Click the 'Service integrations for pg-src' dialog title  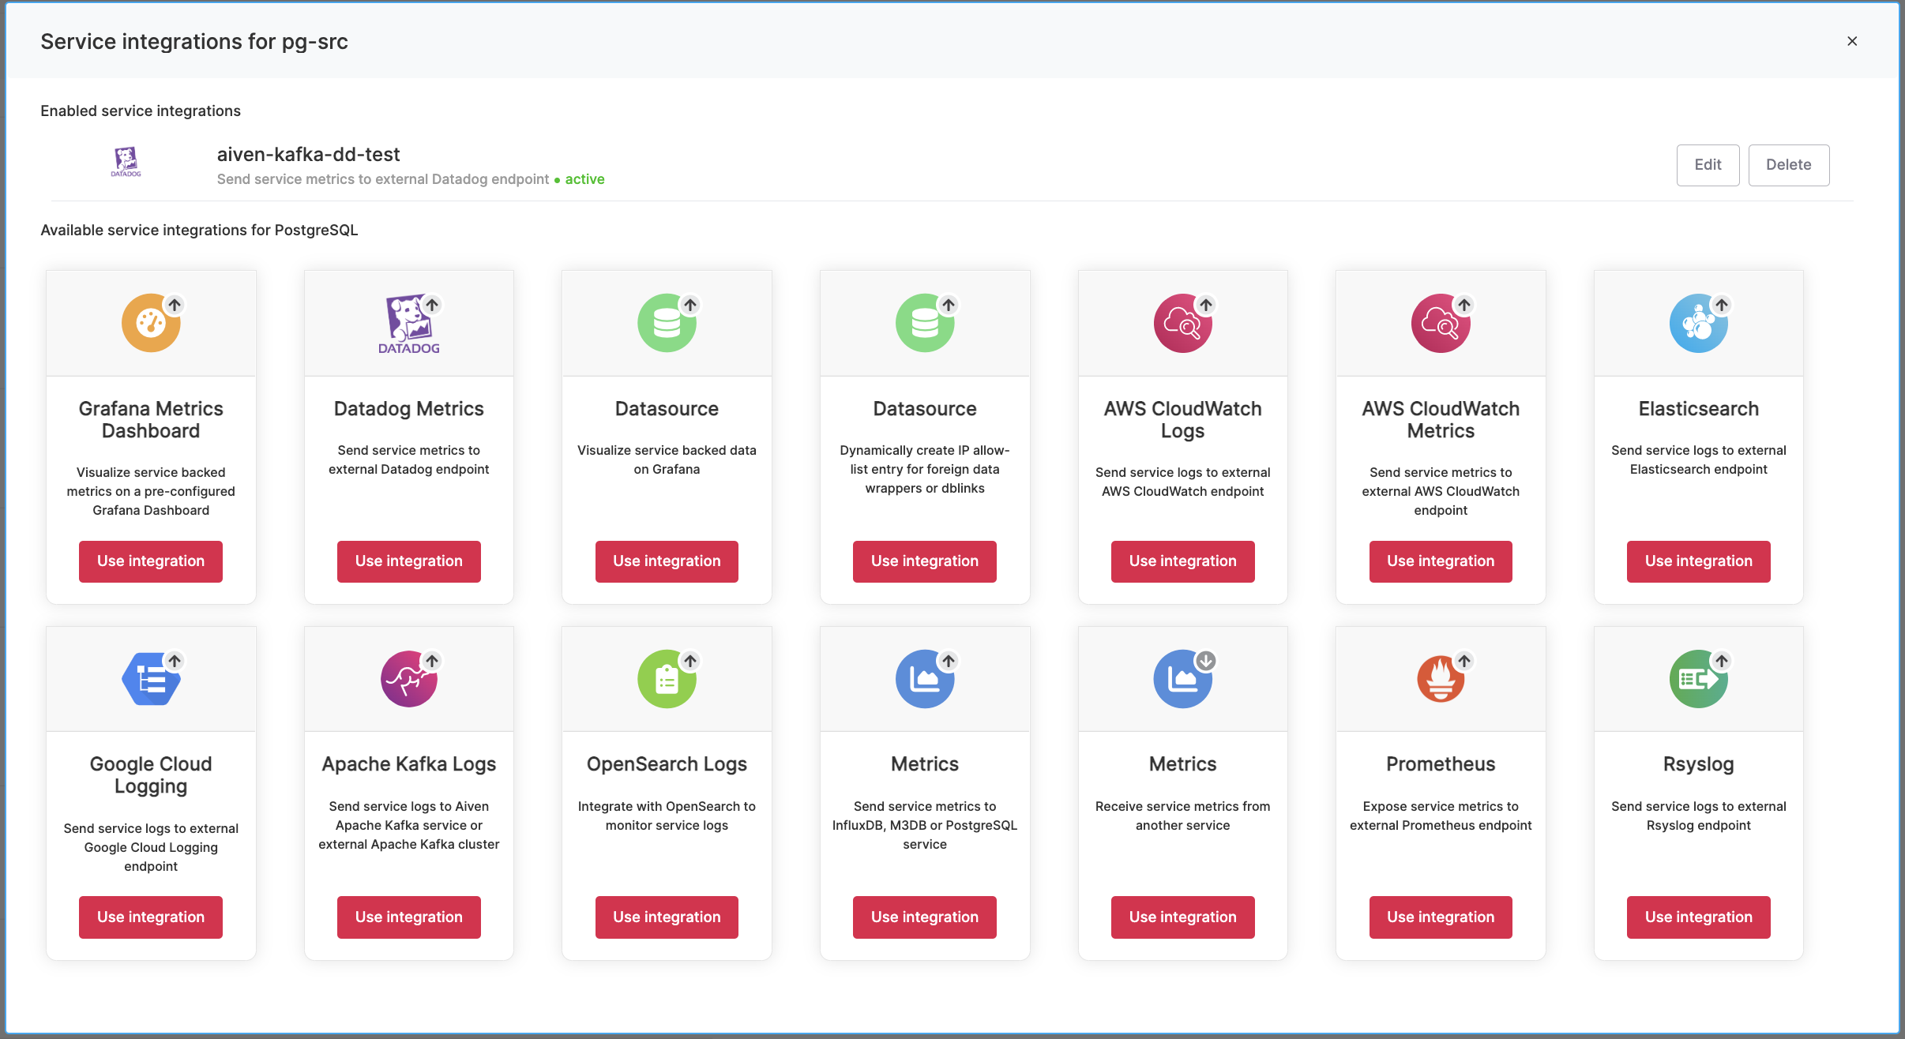click(194, 41)
